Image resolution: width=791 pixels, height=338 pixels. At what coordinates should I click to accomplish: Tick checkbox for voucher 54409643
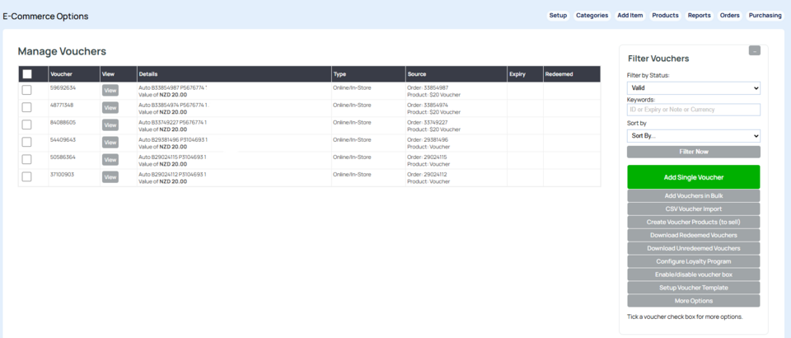click(x=26, y=143)
